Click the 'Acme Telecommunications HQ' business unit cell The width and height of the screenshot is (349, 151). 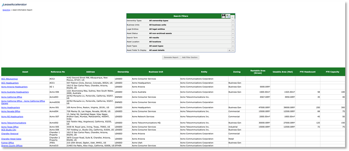[x=156, y=123]
